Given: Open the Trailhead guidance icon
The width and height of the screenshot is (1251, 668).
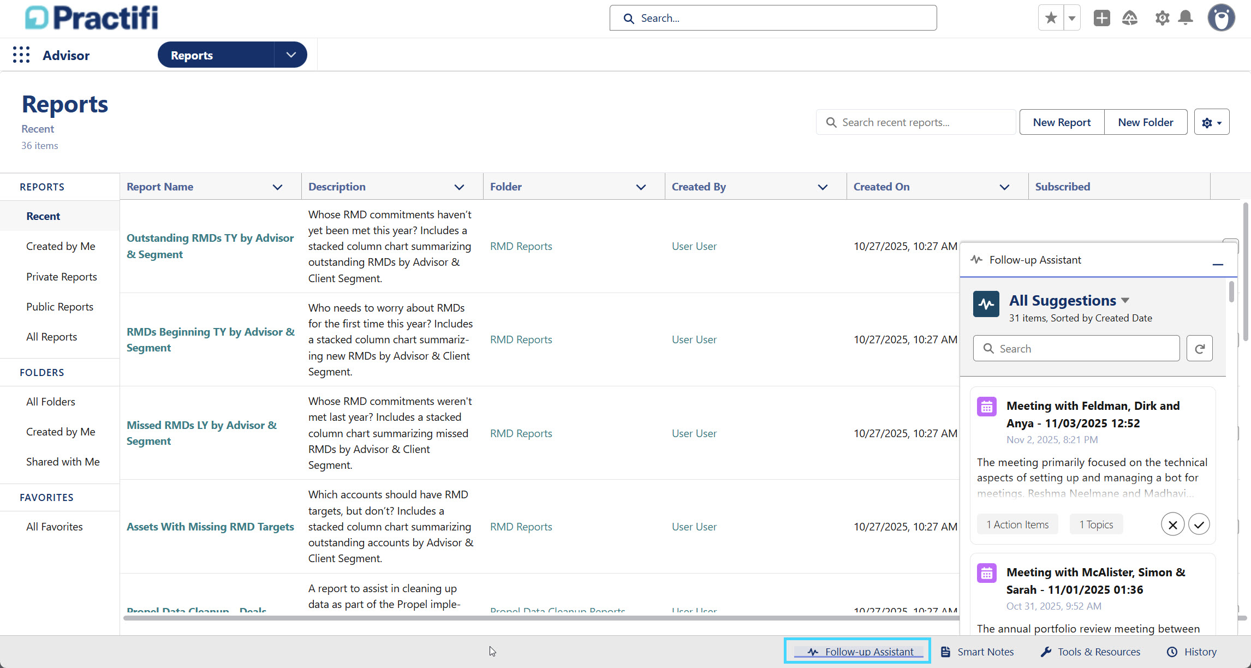Looking at the screenshot, I should 1130,18.
